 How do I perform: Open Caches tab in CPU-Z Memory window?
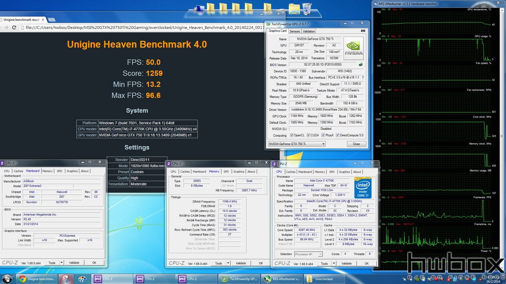[185, 172]
